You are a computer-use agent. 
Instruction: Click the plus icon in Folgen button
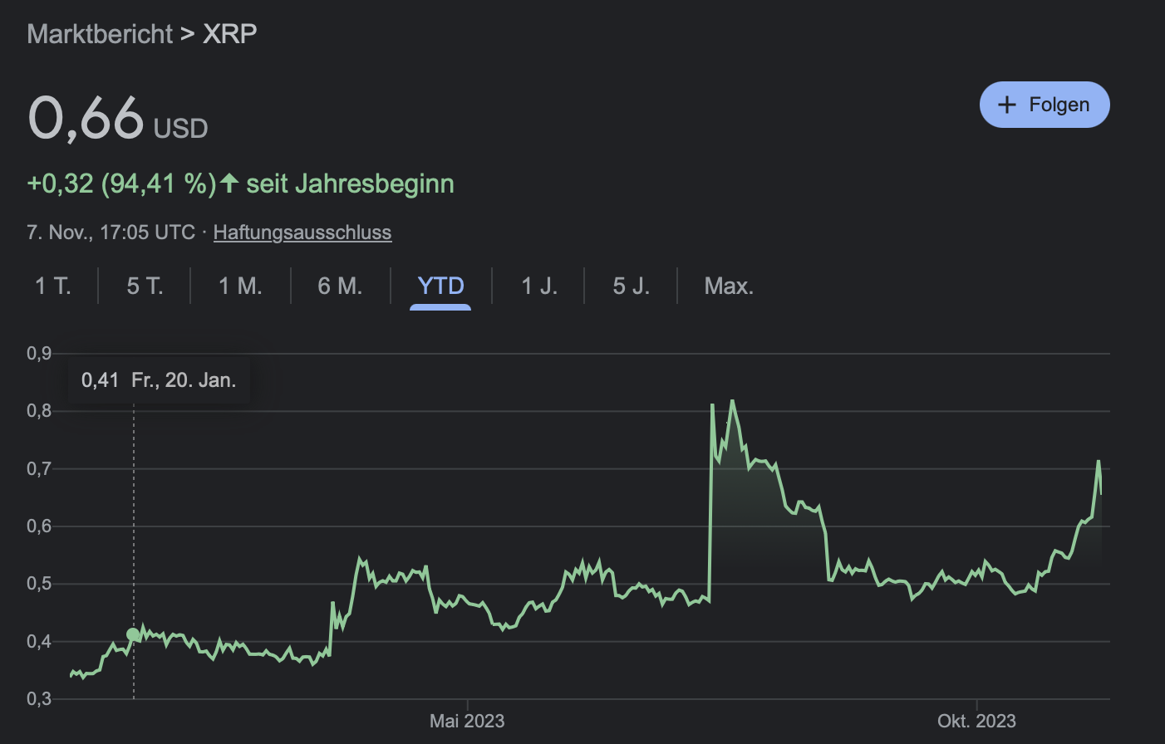tap(1006, 105)
